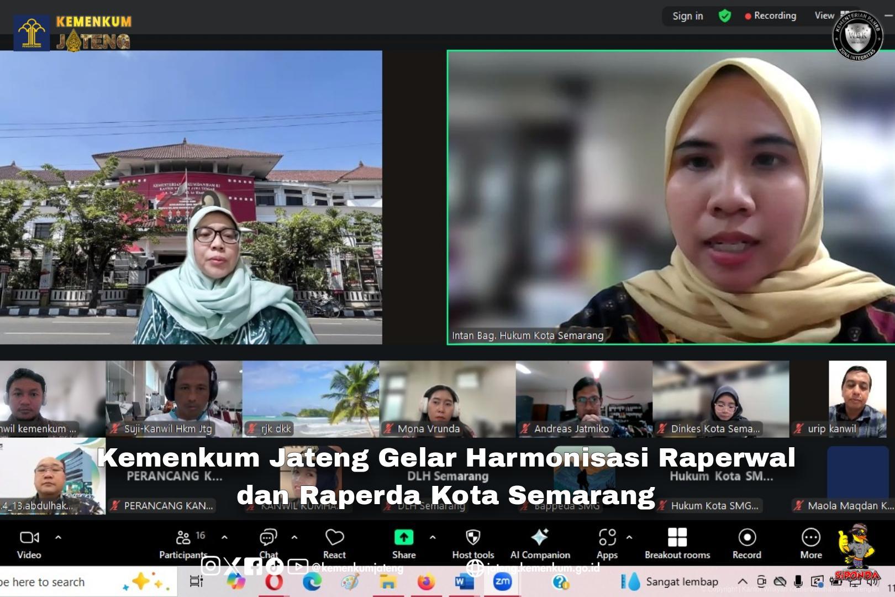The height and width of the screenshot is (597, 895).
Task: Expand the Apps options arrow
Action: click(629, 537)
